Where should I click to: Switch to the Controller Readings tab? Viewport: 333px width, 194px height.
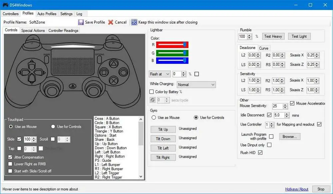tap(63, 31)
